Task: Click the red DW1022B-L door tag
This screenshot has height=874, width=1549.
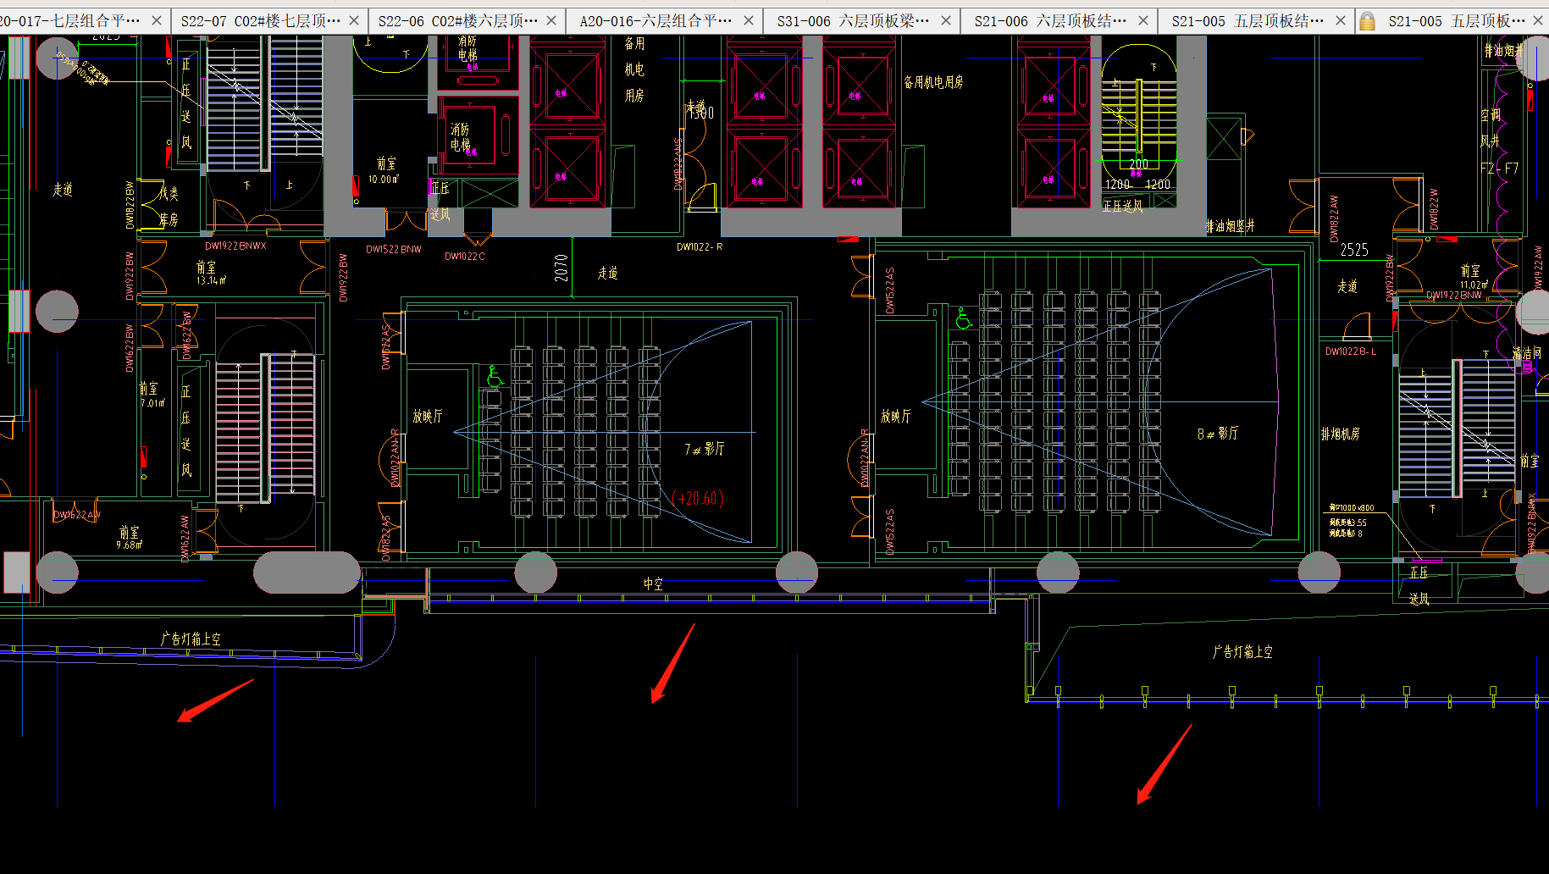Action: [1351, 351]
